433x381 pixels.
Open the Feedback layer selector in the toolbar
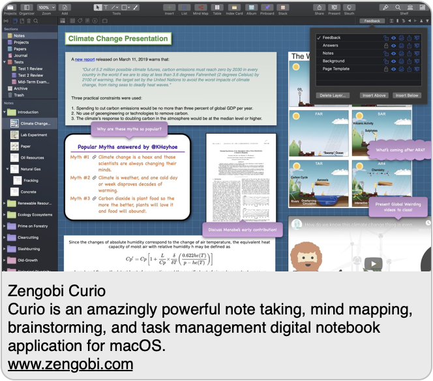click(x=372, y=21)
